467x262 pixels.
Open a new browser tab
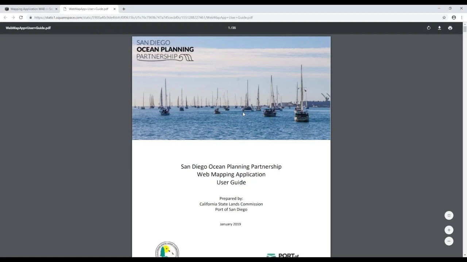click(x=124, y=9)
